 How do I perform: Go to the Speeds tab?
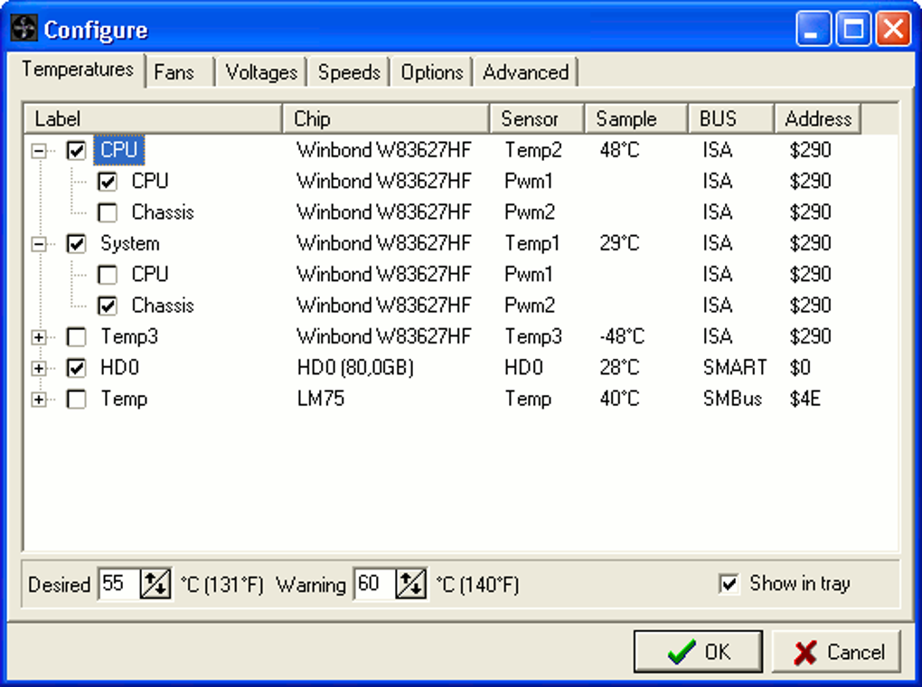click(349, 73)
